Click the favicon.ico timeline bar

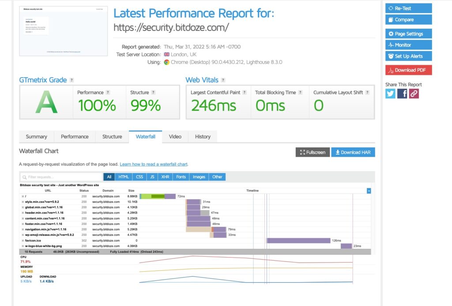coord(298,241)
